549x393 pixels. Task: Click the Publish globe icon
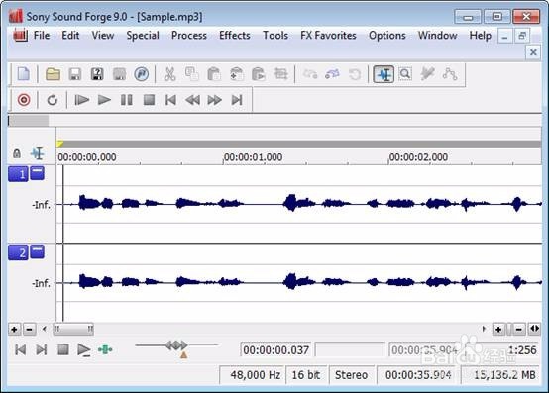click(x=141, y=74)
